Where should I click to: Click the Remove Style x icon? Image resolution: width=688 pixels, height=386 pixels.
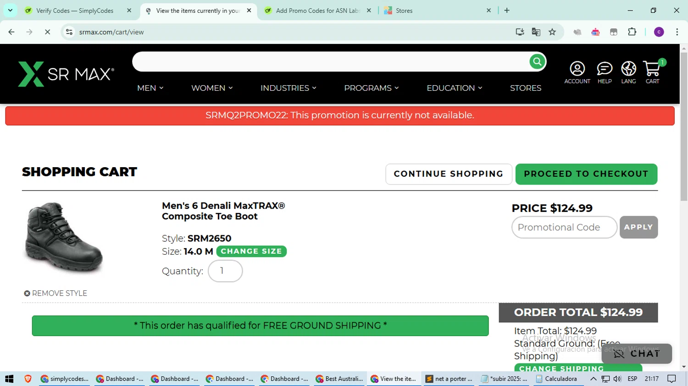27,294
